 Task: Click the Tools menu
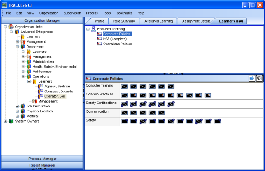pos(107,13)
